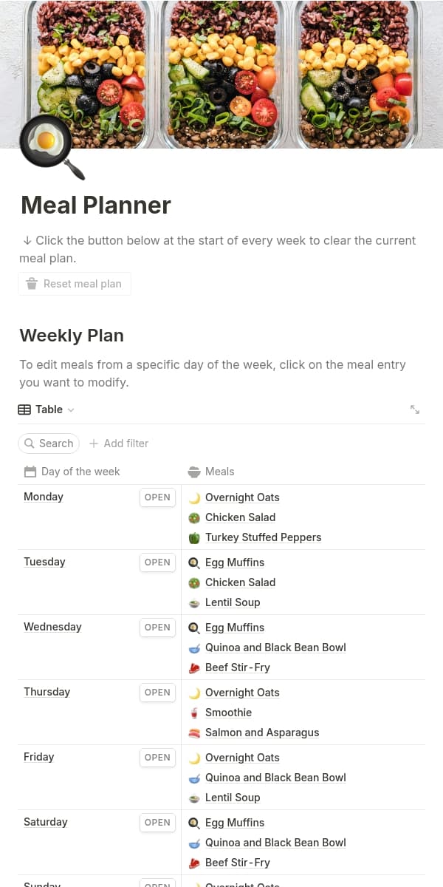Open the Lentil Soup link on Tuesday
Image resolution: width=443 pixels, height=887 pixels.
(x=233, y=602)
